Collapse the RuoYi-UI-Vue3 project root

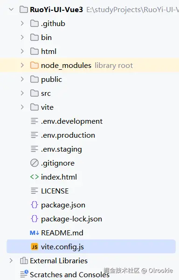coord(11,9)
